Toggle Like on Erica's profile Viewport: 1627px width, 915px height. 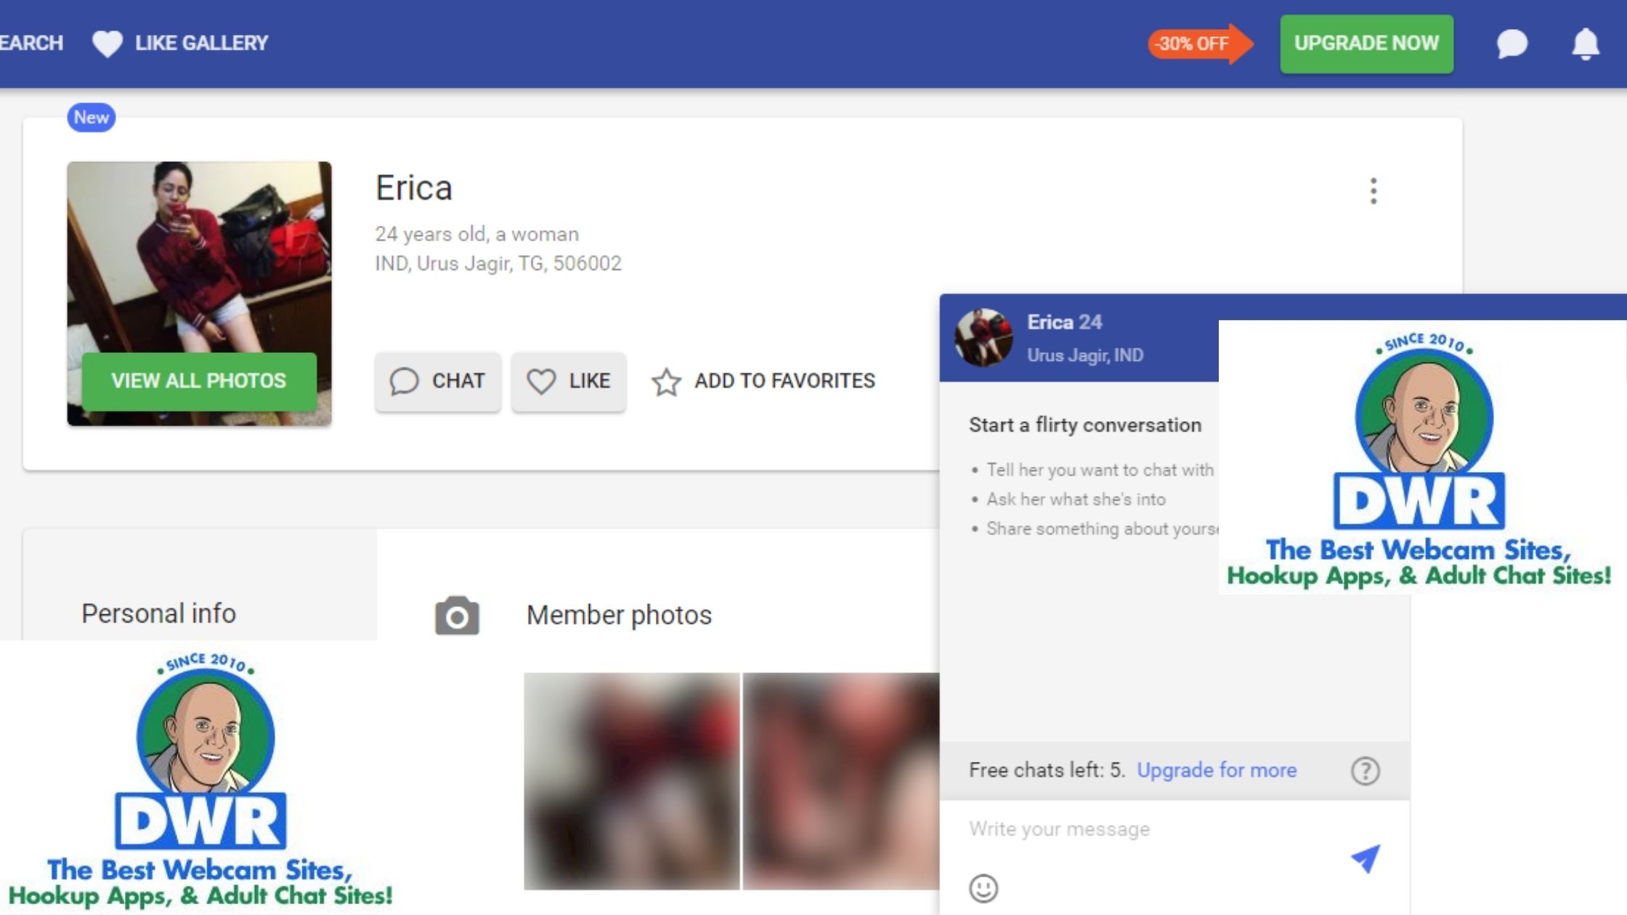pyautogui.click(x=569, y=381)
